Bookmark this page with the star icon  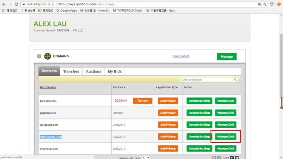[265, 4]
